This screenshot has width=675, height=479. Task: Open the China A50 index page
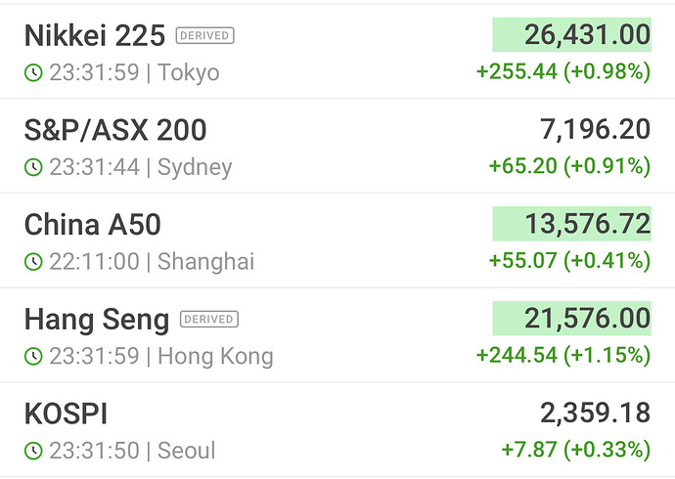[x=92, y=225]
